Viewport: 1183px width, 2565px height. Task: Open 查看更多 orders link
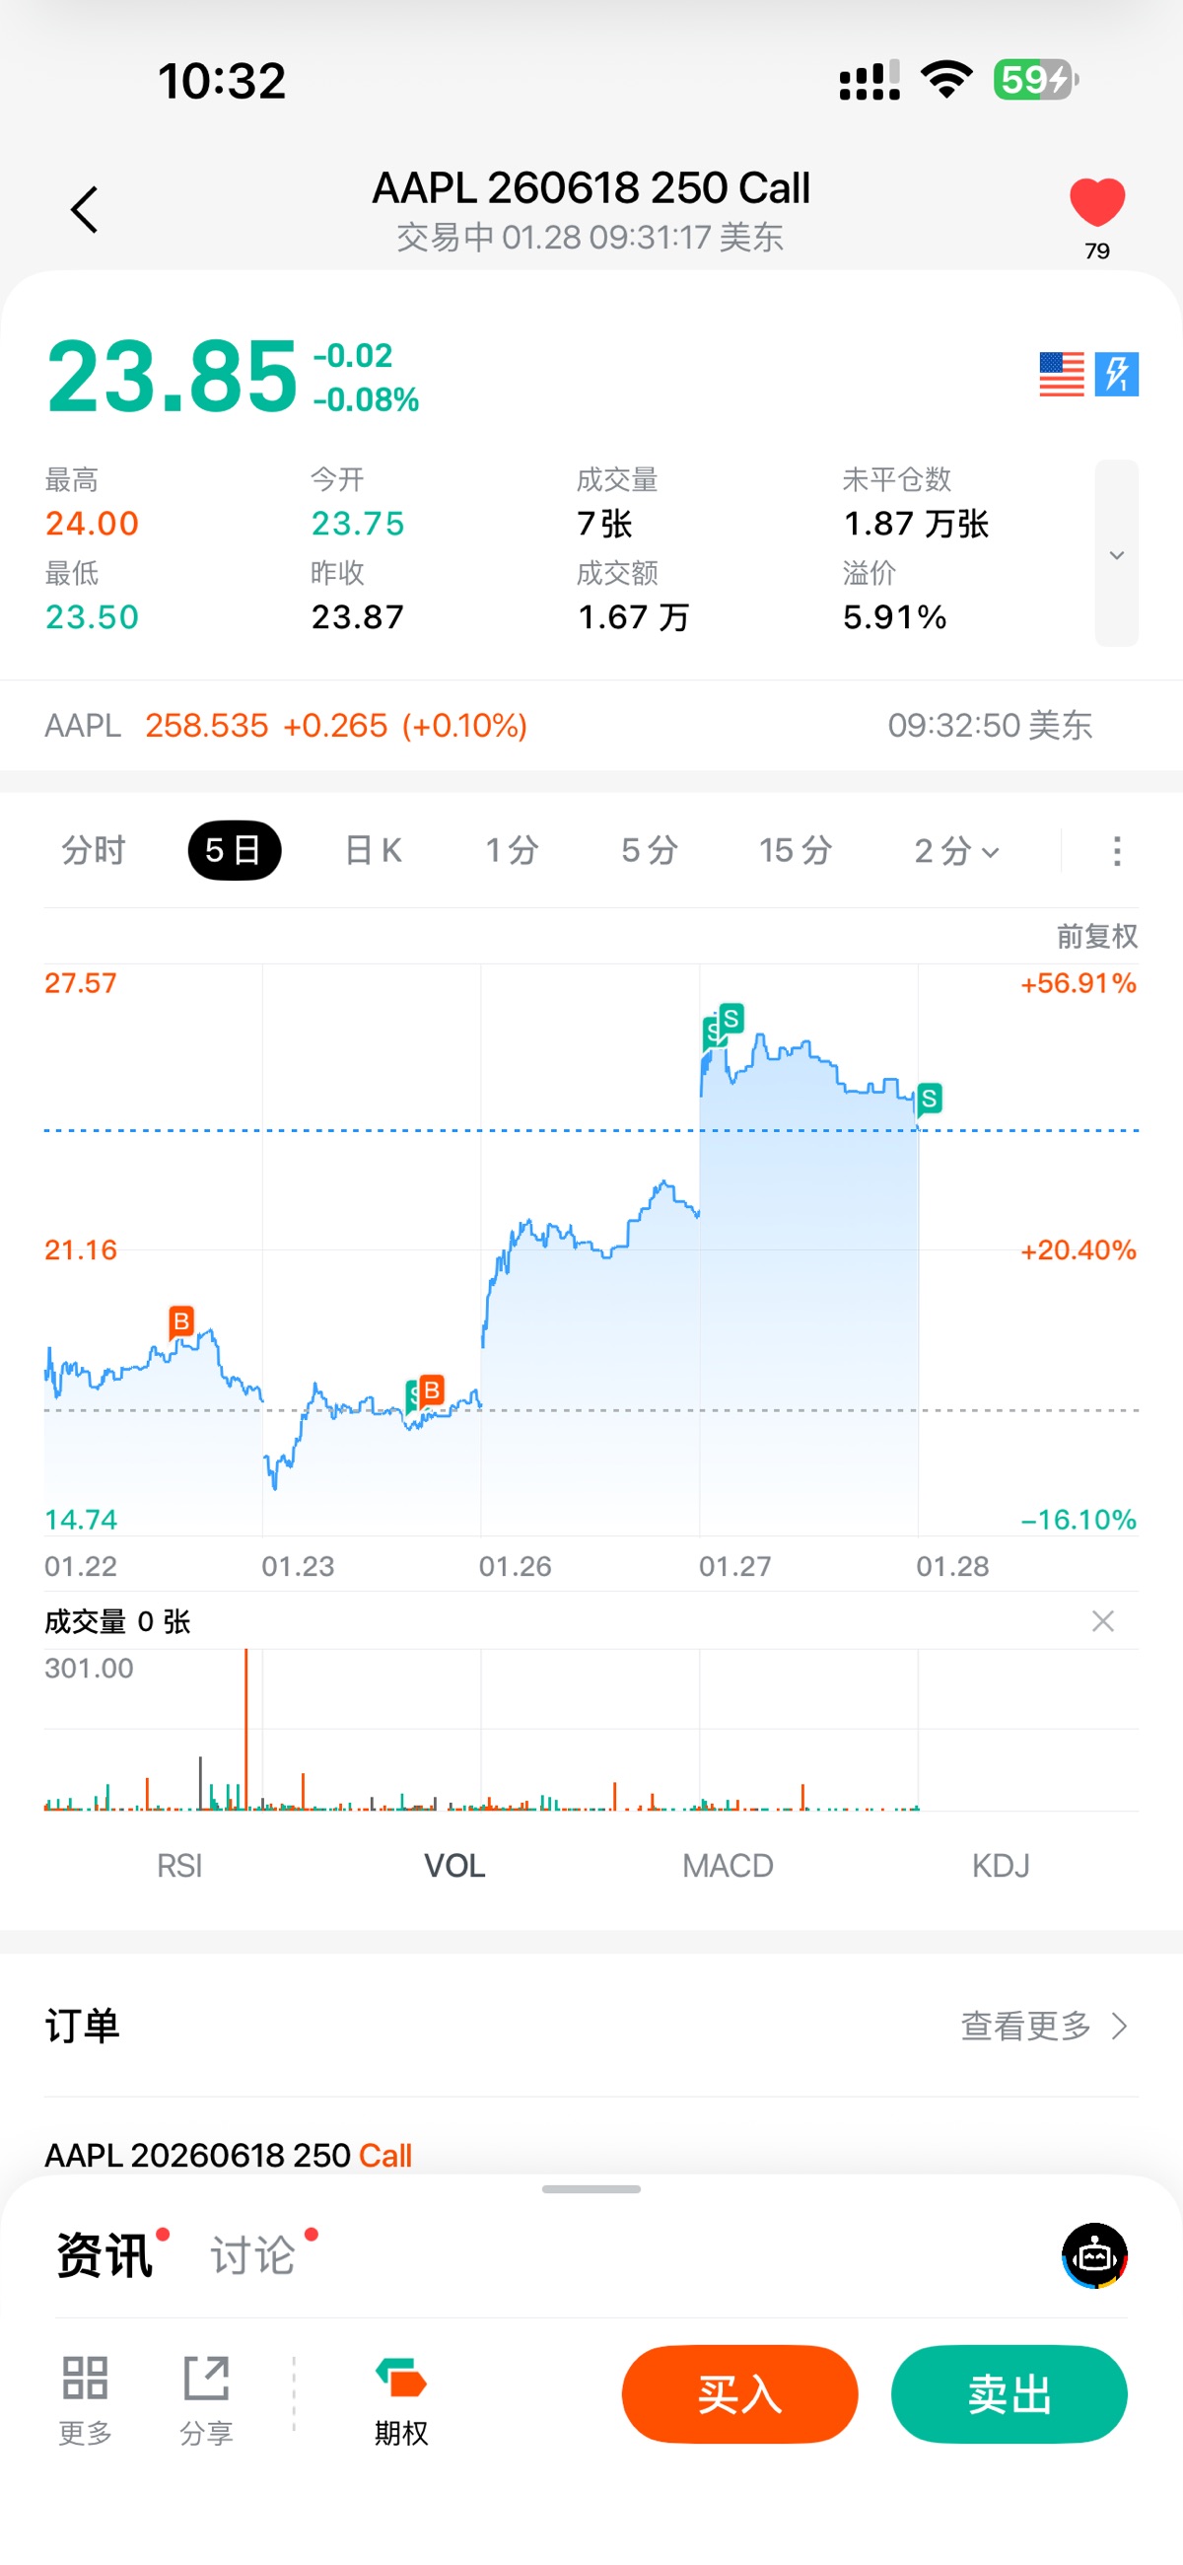pyautogui.click(x=1044, y=2027)
